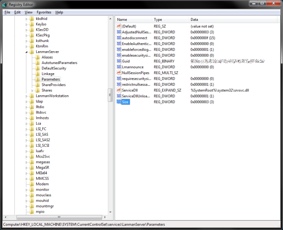
Task: Click the folder icon for Shares
Action: [37, 90]
